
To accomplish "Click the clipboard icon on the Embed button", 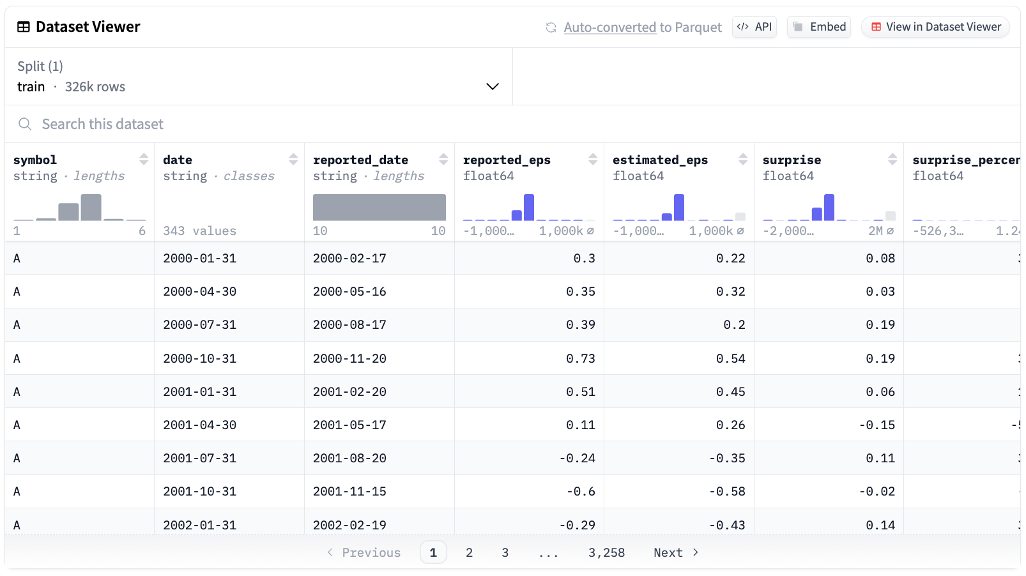I will point(799,27).
